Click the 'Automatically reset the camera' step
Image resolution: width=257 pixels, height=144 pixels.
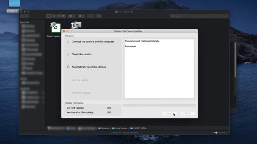click(89, 67)
